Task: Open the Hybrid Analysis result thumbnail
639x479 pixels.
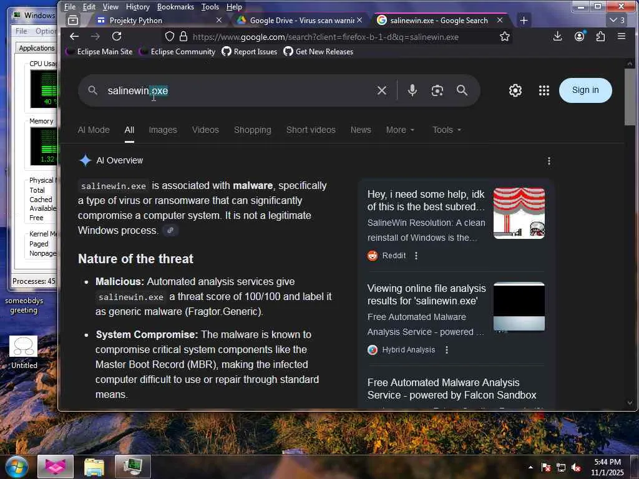Action: (x=519, y=307)
